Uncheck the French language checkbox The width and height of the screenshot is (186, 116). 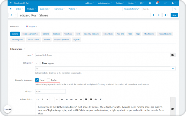click(x=37, y=80)
